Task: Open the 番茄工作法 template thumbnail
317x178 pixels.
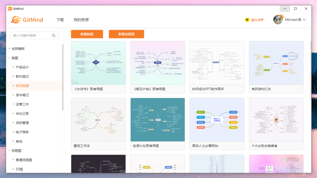Action: pyautogui.click(x=98, y=120)
